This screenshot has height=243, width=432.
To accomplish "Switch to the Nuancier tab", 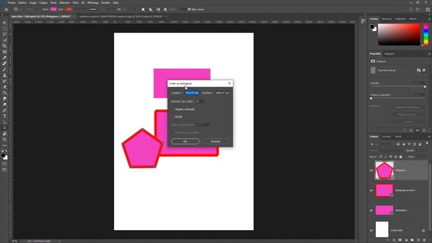I will coord(387,19).
